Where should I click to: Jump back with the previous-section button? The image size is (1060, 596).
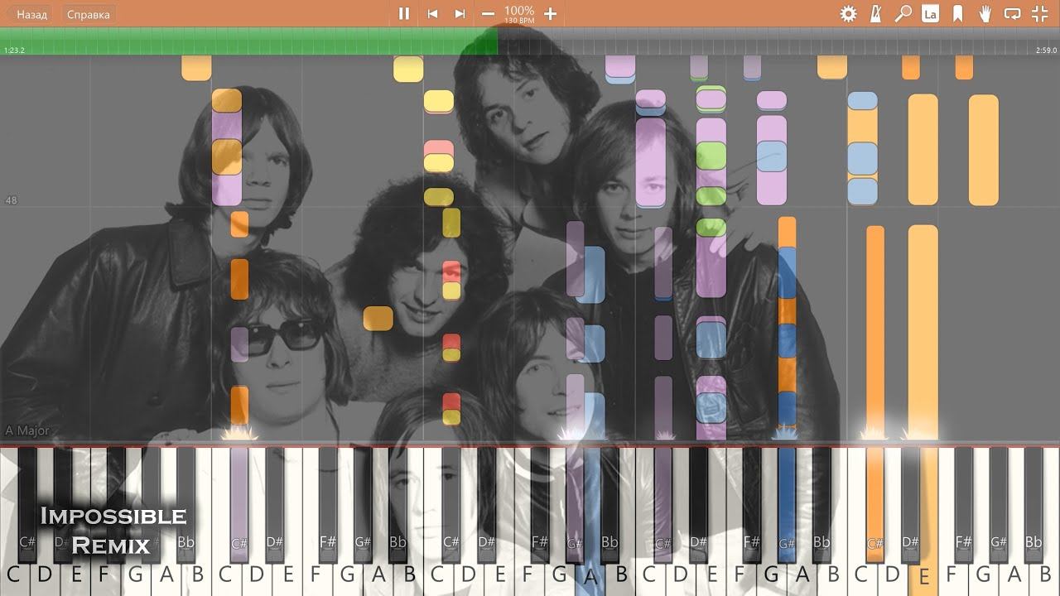[x=432, y=13]
